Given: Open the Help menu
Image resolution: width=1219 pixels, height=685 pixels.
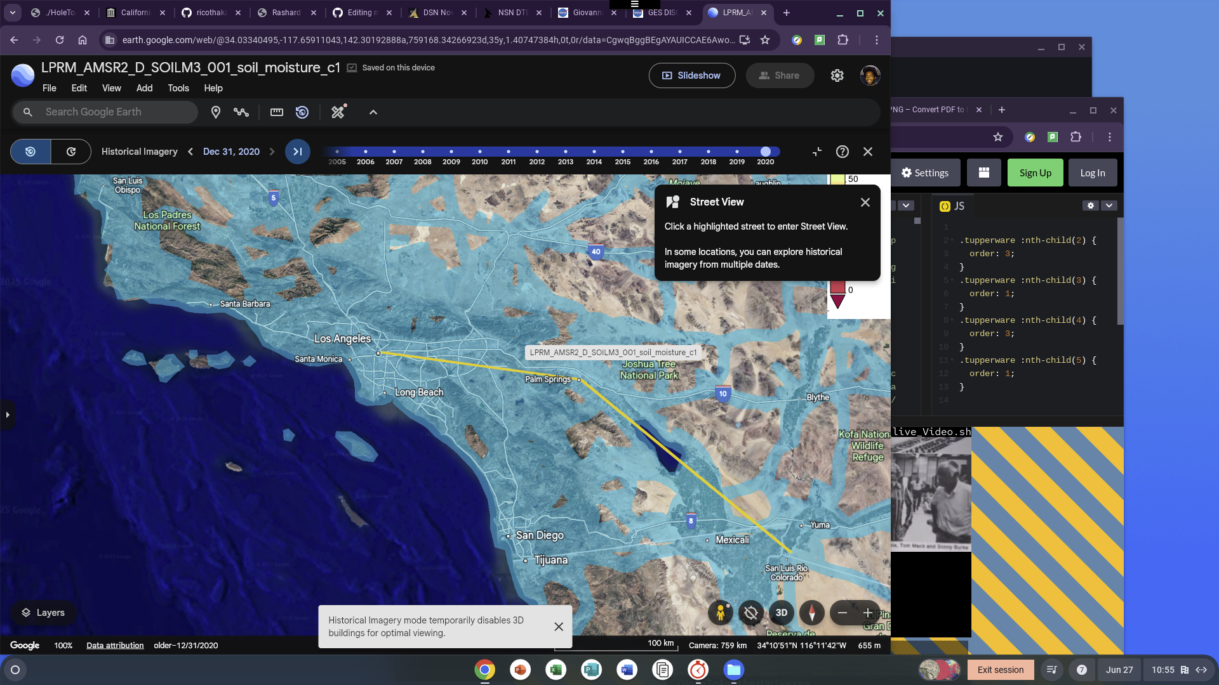Looking at the screenshot, I should (x=213, y=88).
